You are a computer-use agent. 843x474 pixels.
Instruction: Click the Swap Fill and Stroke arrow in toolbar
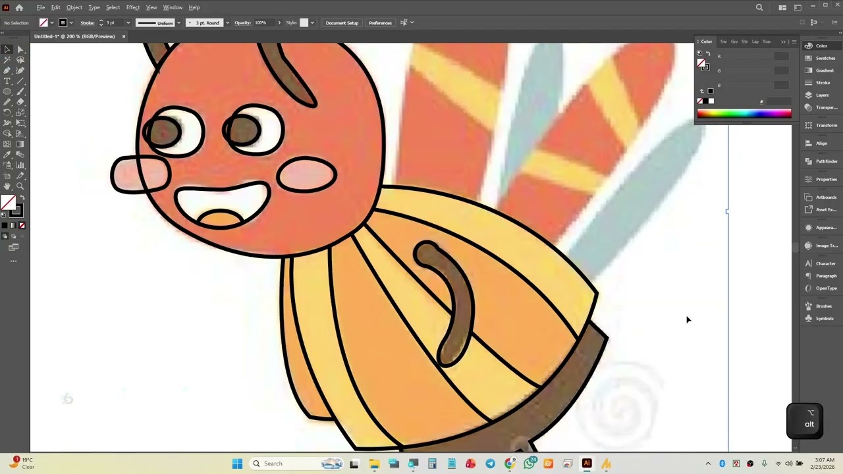point(22,198)
